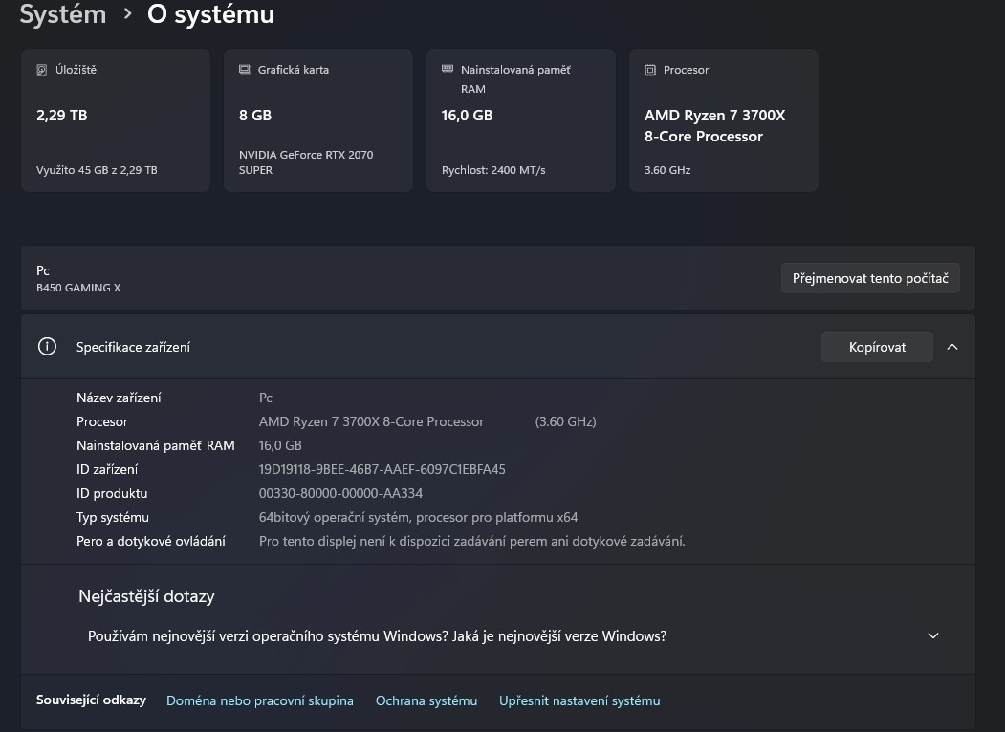Viewport: 1005px width, 732px height.
Task: Open the Úložiště summary card
Action: point(115,119)
